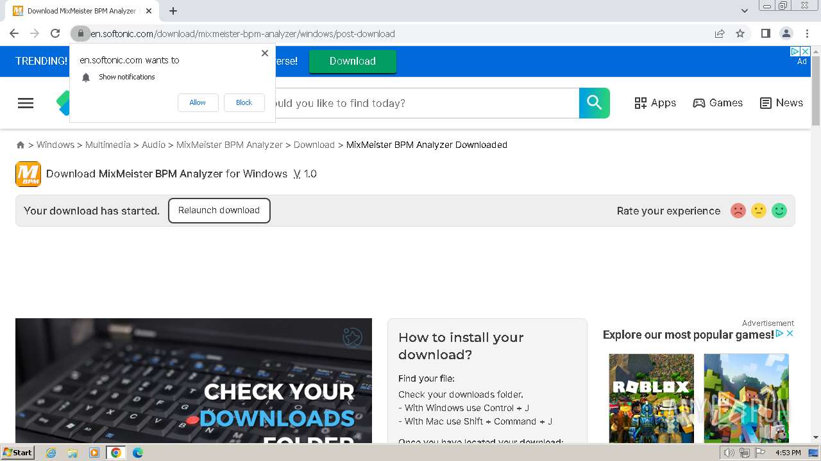Open the News section
821x461 pixels.
pos(781,103)
